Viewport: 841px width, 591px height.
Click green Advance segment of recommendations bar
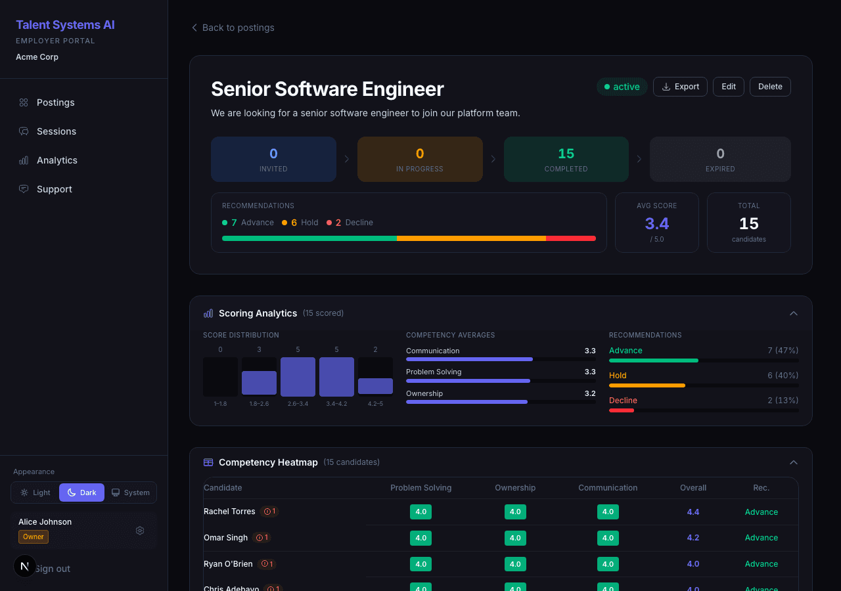coord(309,238)
